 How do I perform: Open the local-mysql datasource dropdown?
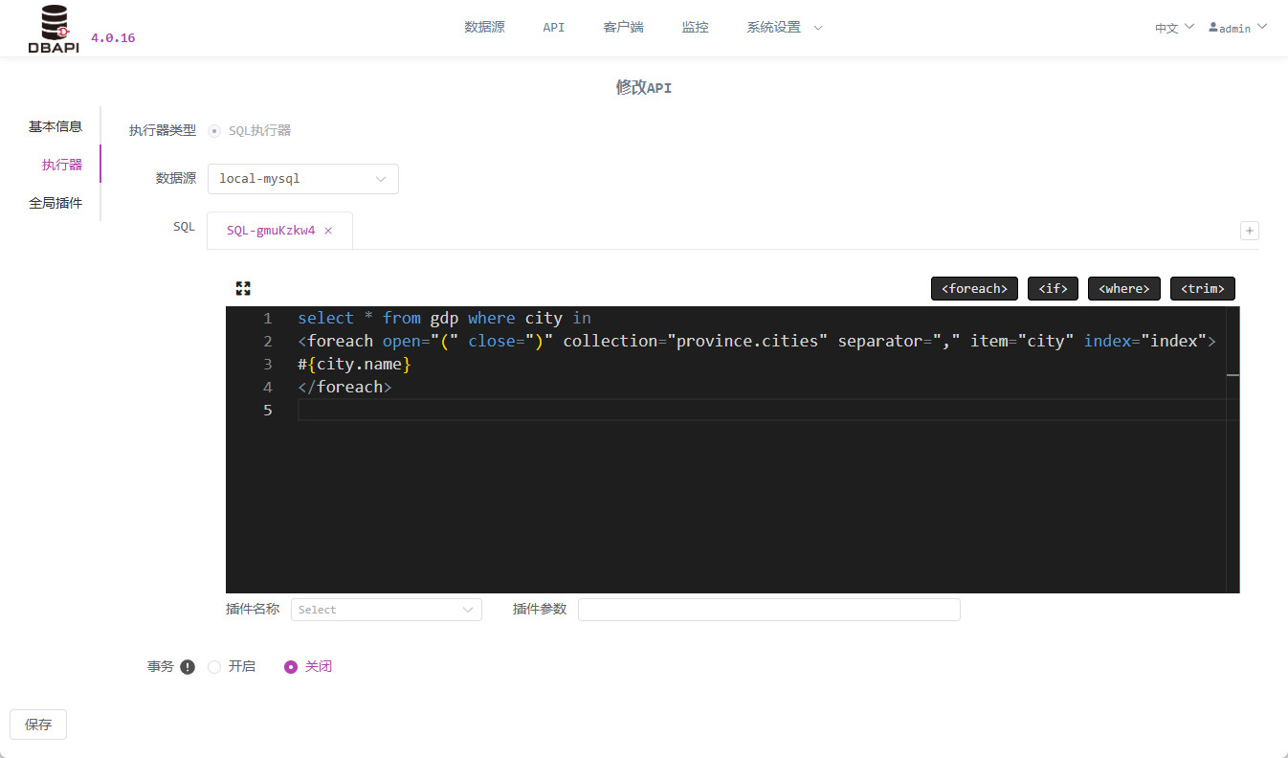[x=302, y=179]
